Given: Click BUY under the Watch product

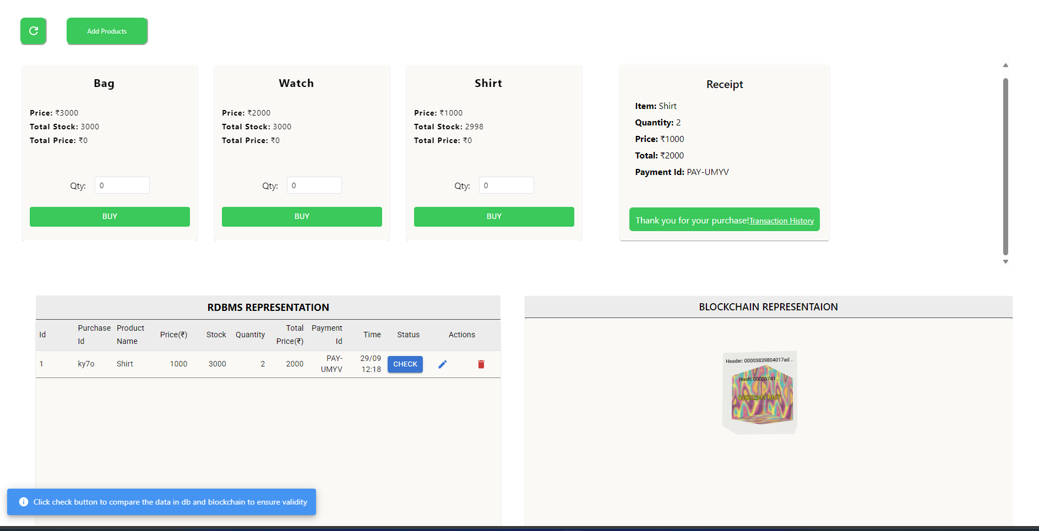Looking at the screenshot, I should [x=302, y=216].
